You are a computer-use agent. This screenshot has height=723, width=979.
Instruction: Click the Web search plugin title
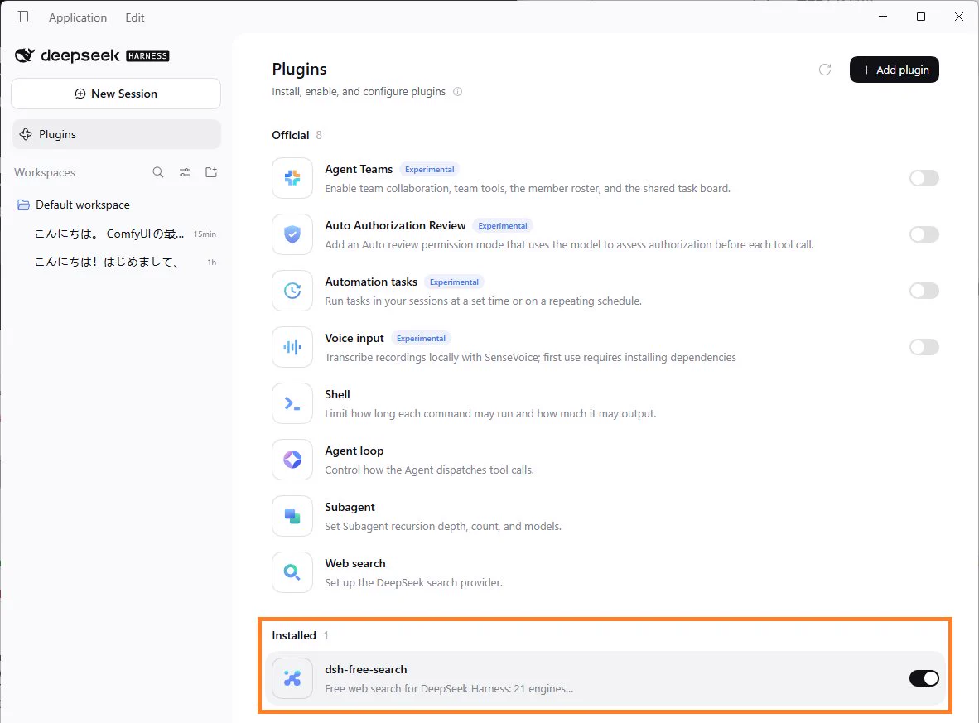tap(355, 563)
